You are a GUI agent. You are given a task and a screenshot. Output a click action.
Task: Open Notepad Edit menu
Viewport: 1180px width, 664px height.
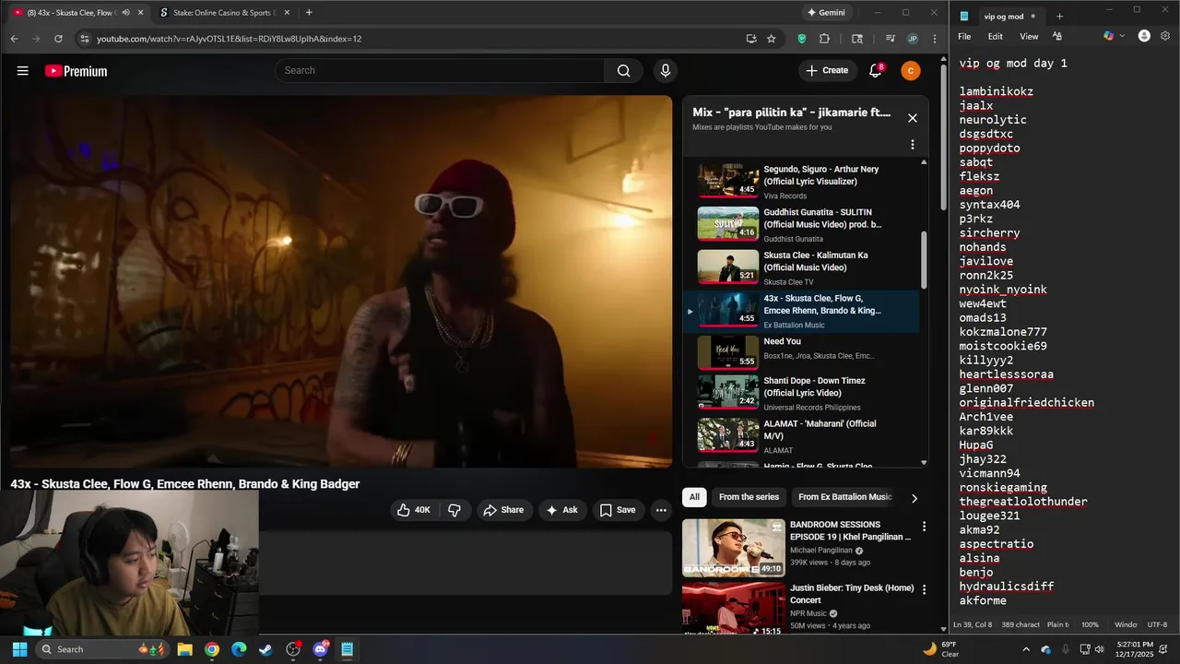996,36
